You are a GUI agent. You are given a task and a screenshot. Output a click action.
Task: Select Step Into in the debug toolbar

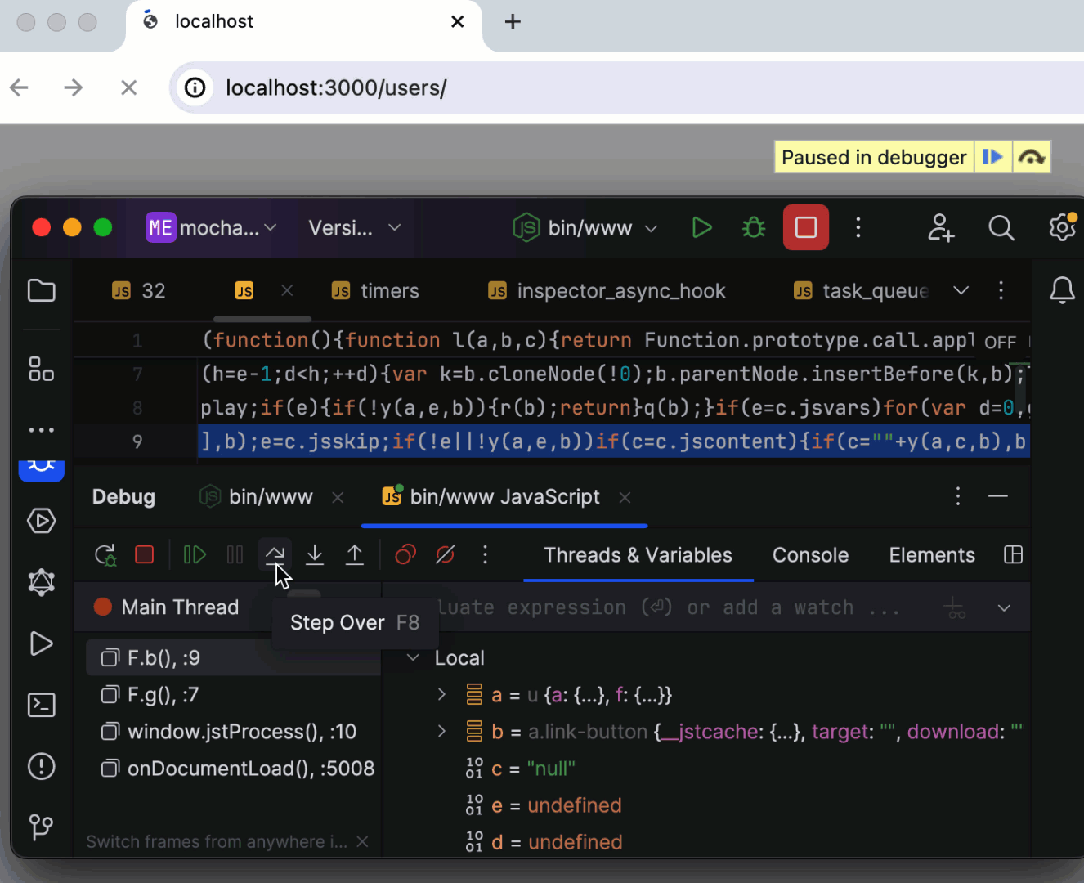tap(315, 554)
